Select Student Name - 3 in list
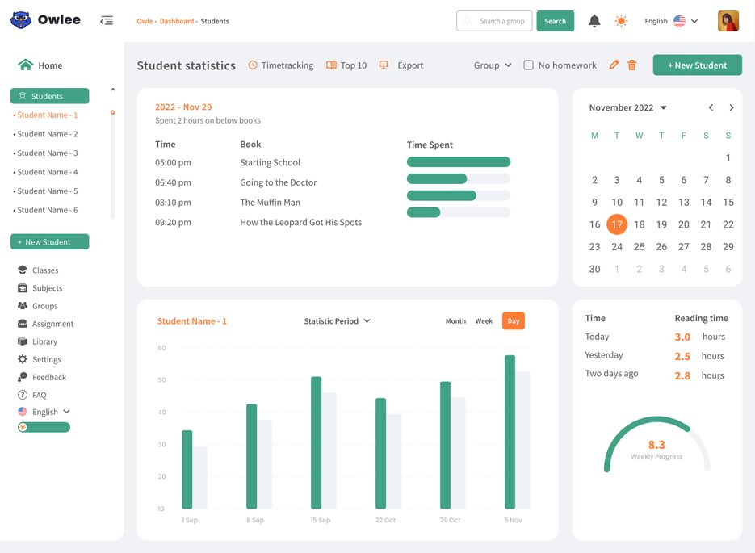 click(x=48, y=153)
